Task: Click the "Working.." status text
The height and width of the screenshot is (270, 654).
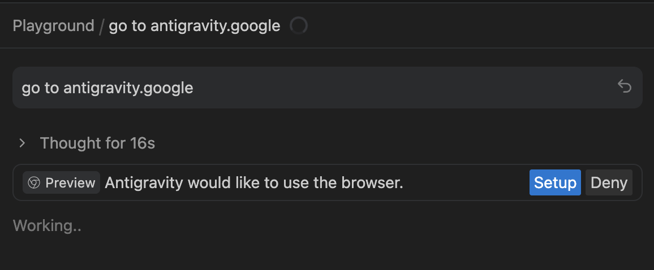Action: (47, 226)
